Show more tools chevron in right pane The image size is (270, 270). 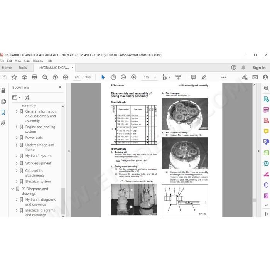(266, 205)
